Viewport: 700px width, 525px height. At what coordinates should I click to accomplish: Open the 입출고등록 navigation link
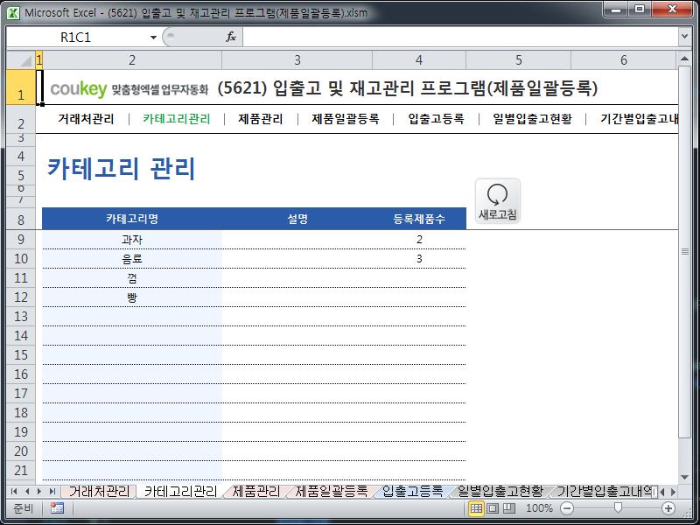436,119
